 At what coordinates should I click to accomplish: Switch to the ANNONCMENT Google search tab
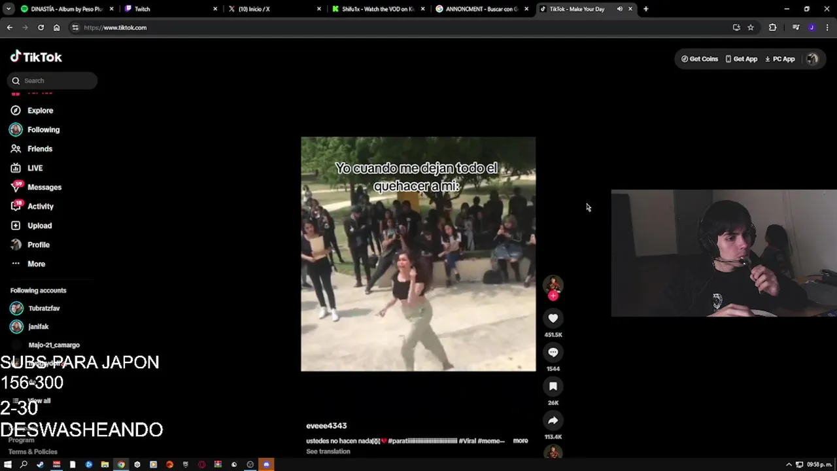483,9
